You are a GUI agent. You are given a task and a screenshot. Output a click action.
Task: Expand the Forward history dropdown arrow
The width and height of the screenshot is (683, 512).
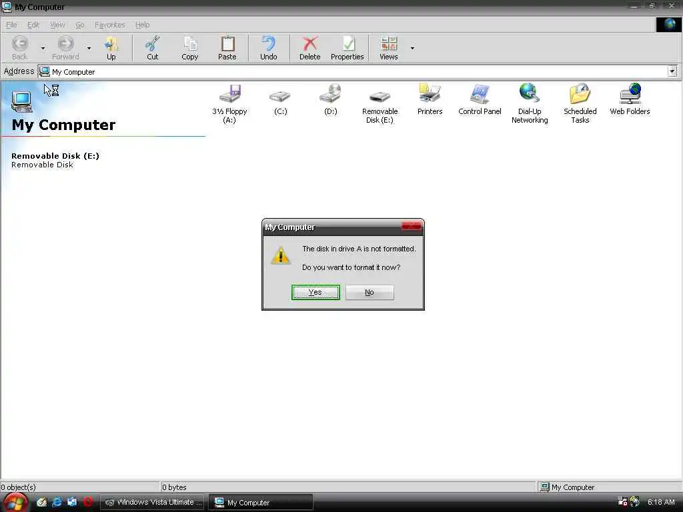(89, 48)
